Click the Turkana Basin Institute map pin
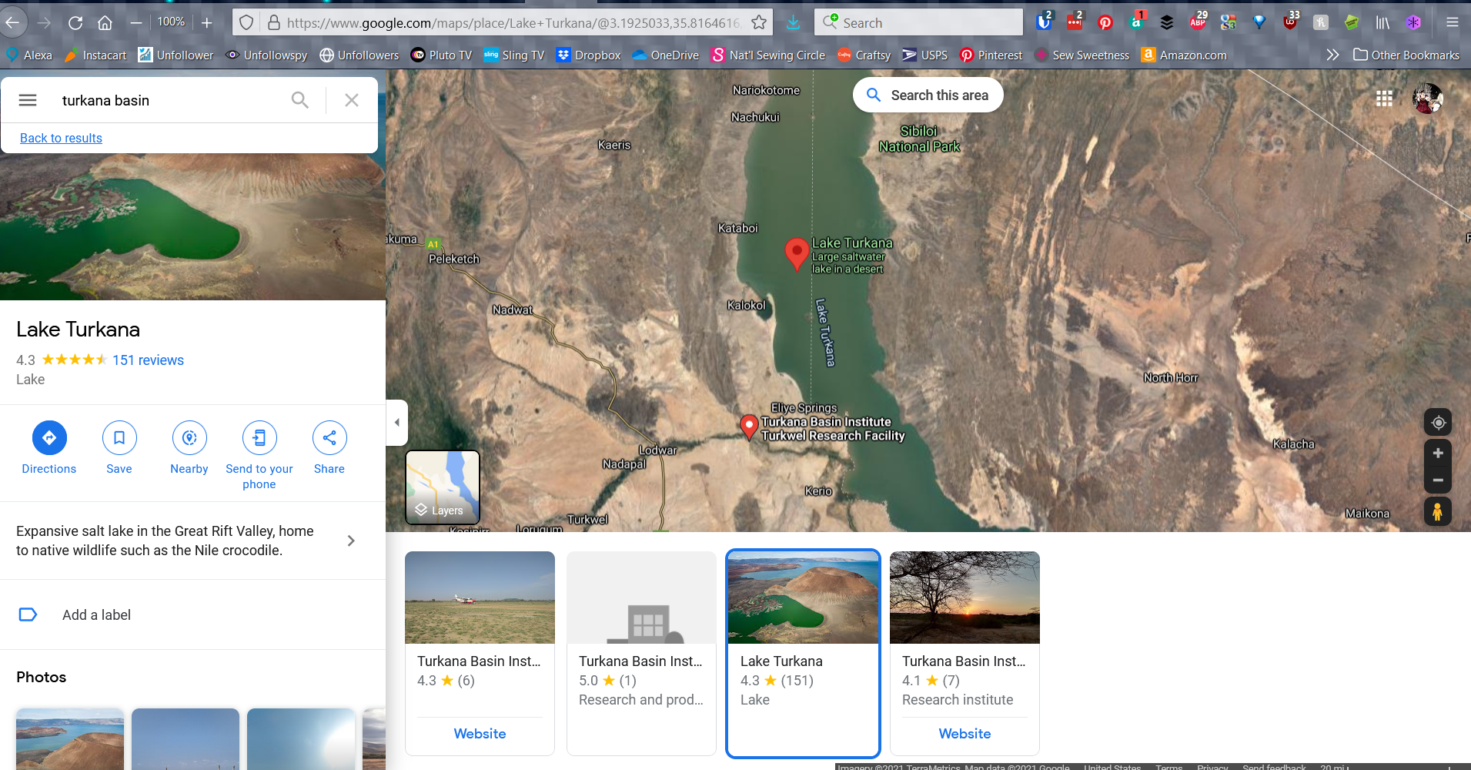The image size is (1471, 770). (748, 427)
